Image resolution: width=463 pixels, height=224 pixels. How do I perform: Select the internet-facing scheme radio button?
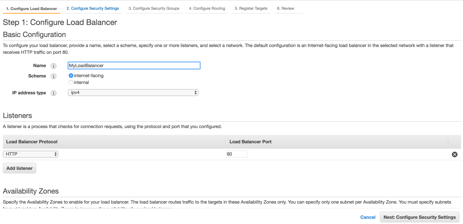(71, 76)
